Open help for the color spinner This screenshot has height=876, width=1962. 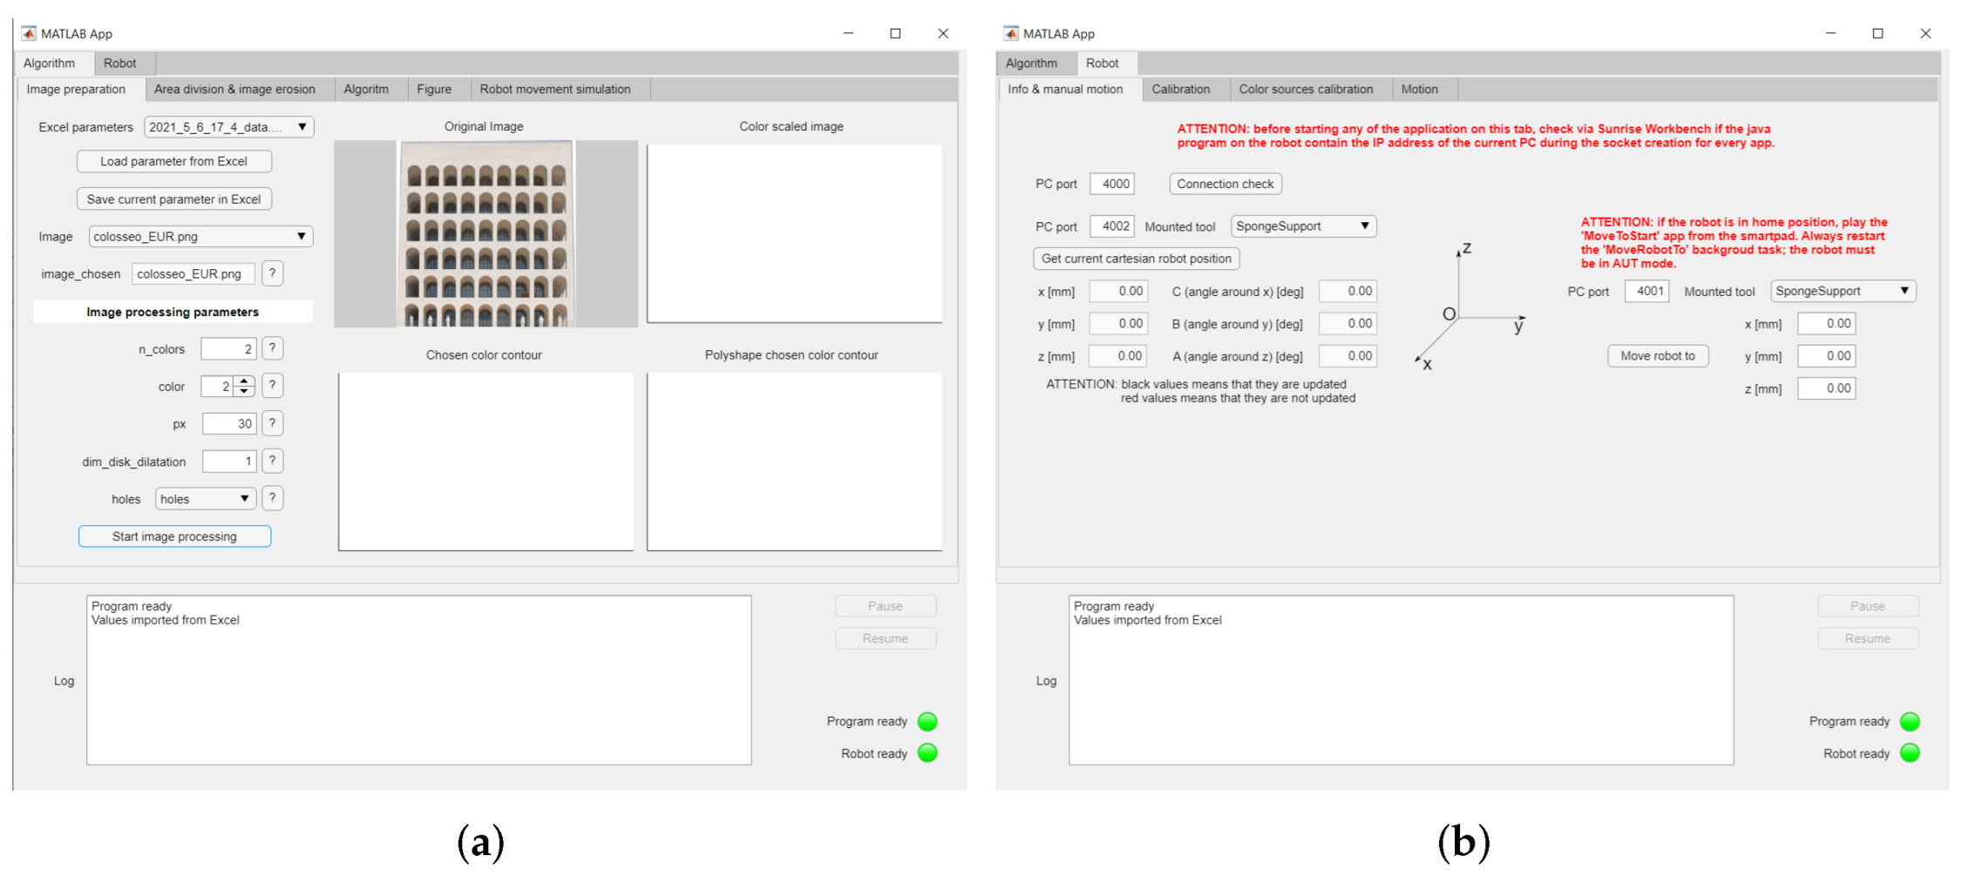pos(272,386)
